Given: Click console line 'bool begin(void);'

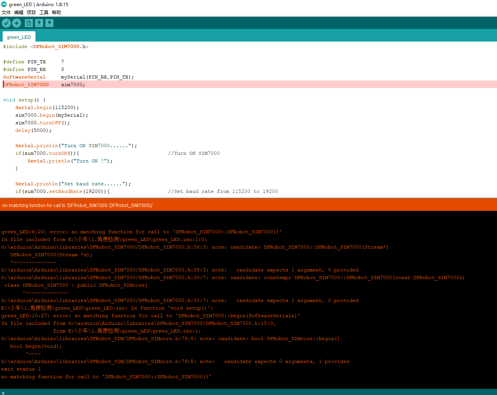Looking at the screenshot, I should pos(36,346).
